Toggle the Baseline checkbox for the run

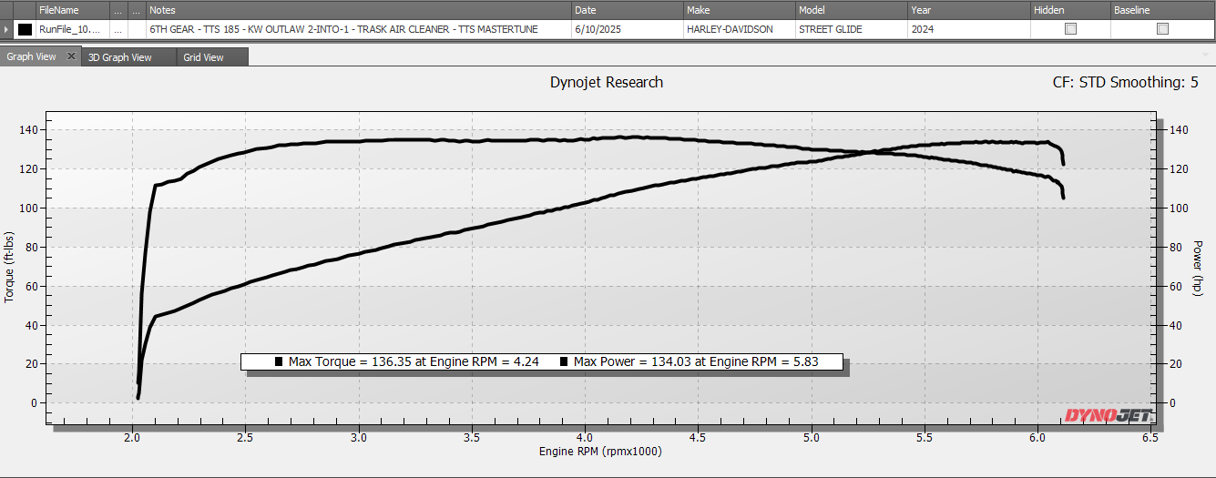pyautogui.click(x=1162, y=29)
